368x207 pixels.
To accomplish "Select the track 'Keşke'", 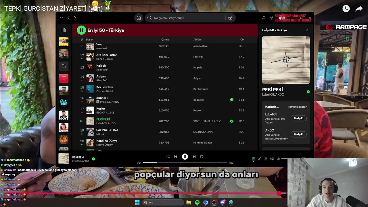I will coord(100,109).
